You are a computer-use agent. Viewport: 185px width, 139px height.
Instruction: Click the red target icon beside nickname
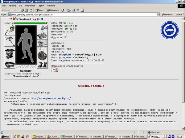(14, 19)
